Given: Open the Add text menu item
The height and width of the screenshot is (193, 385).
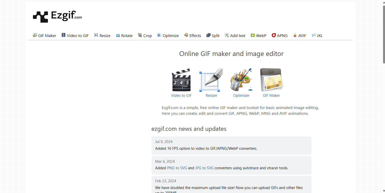Looking at the screenshot, I should 235,35.
